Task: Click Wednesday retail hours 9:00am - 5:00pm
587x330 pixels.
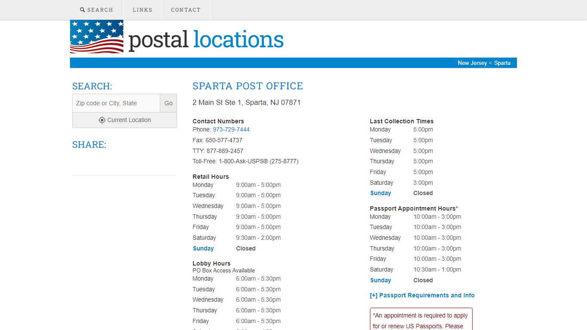Action: pos(258,206)
